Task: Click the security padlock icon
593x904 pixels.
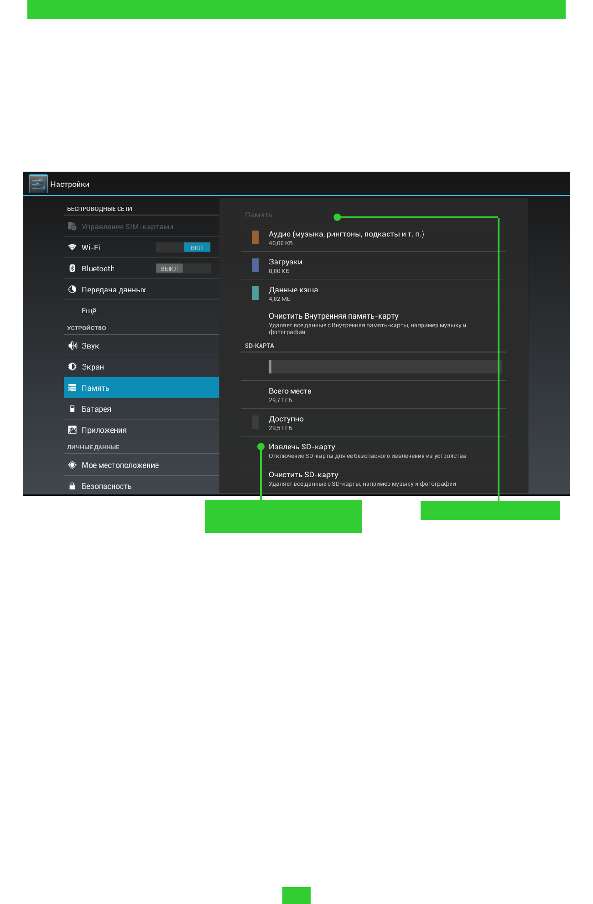Action: pyautogui.click(x=72, y=486)
